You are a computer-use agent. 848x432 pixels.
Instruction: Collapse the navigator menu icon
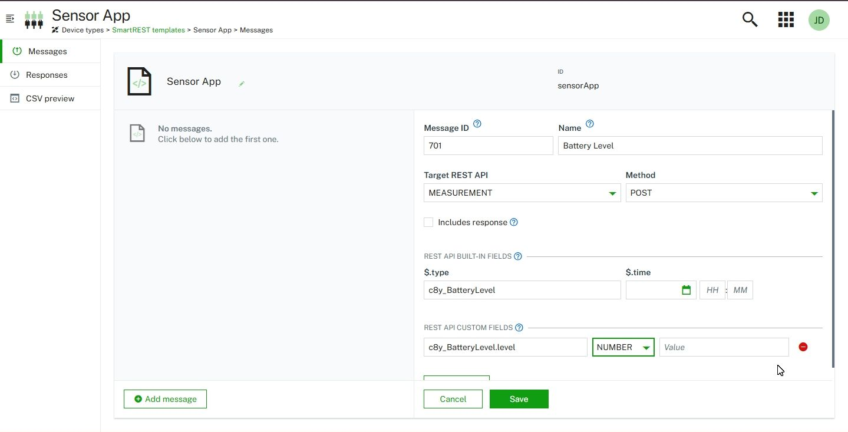[x=9, y=19]
